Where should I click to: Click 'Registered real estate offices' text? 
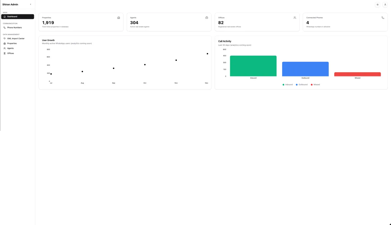point(230,27)
